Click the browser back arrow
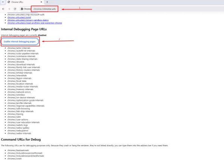Viewport: 224px width, 160px height. (3, 9)
